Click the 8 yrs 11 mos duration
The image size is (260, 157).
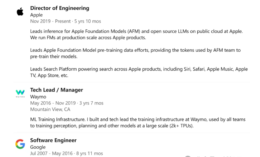coord(90,153)
